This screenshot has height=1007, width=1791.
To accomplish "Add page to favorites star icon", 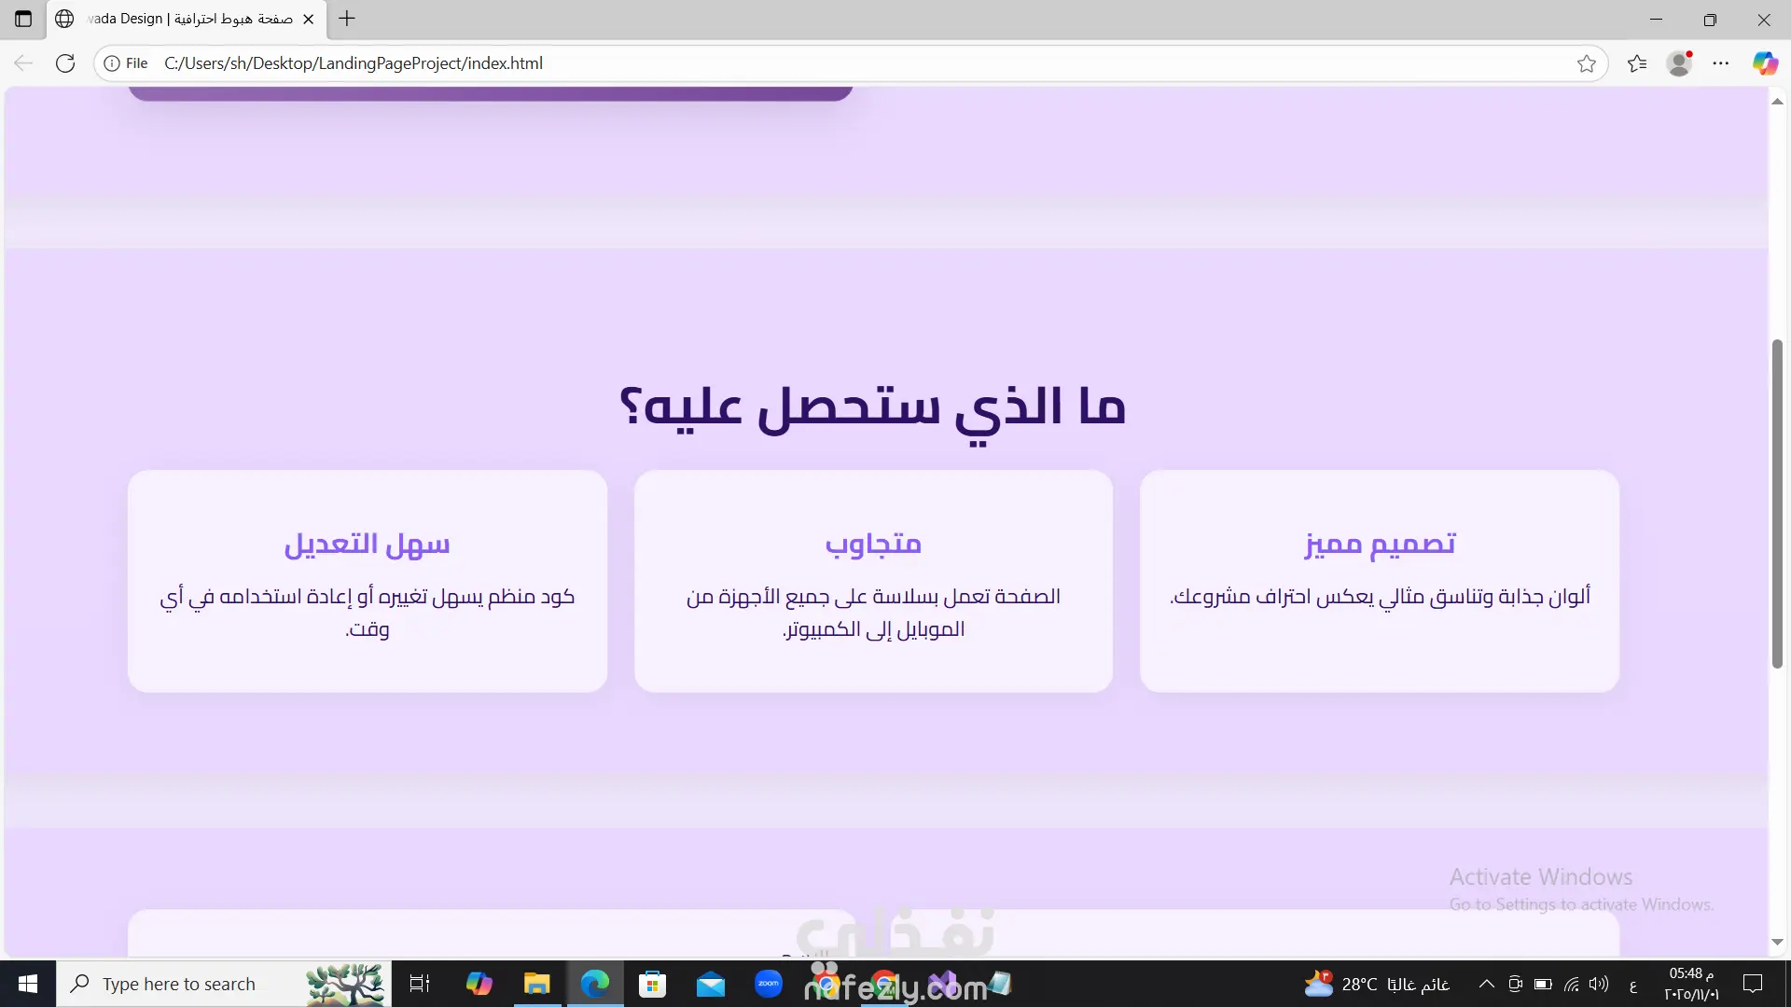I will click(1586, 63).
